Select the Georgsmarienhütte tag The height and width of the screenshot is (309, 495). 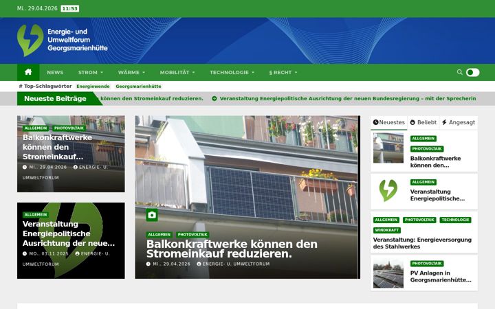click(x=138, y=87)
